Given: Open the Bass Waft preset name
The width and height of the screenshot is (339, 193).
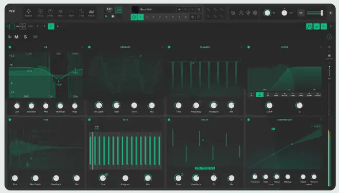Looking at the screenshot, I should 146,10.
